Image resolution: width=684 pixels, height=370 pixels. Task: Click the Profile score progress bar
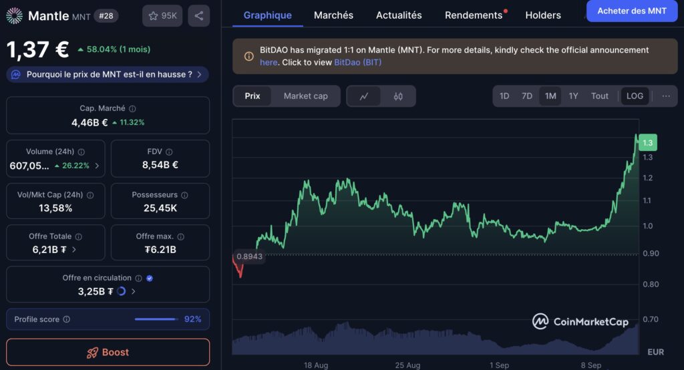156,319
